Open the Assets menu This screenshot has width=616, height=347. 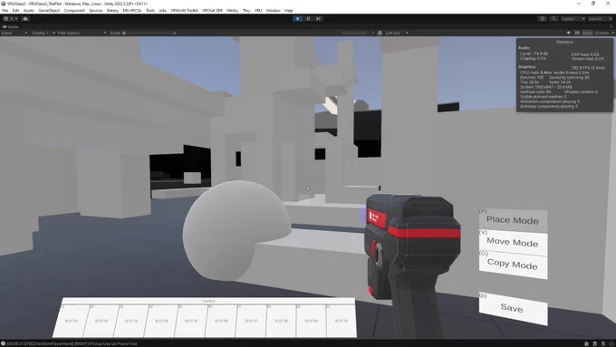[29, 11]
